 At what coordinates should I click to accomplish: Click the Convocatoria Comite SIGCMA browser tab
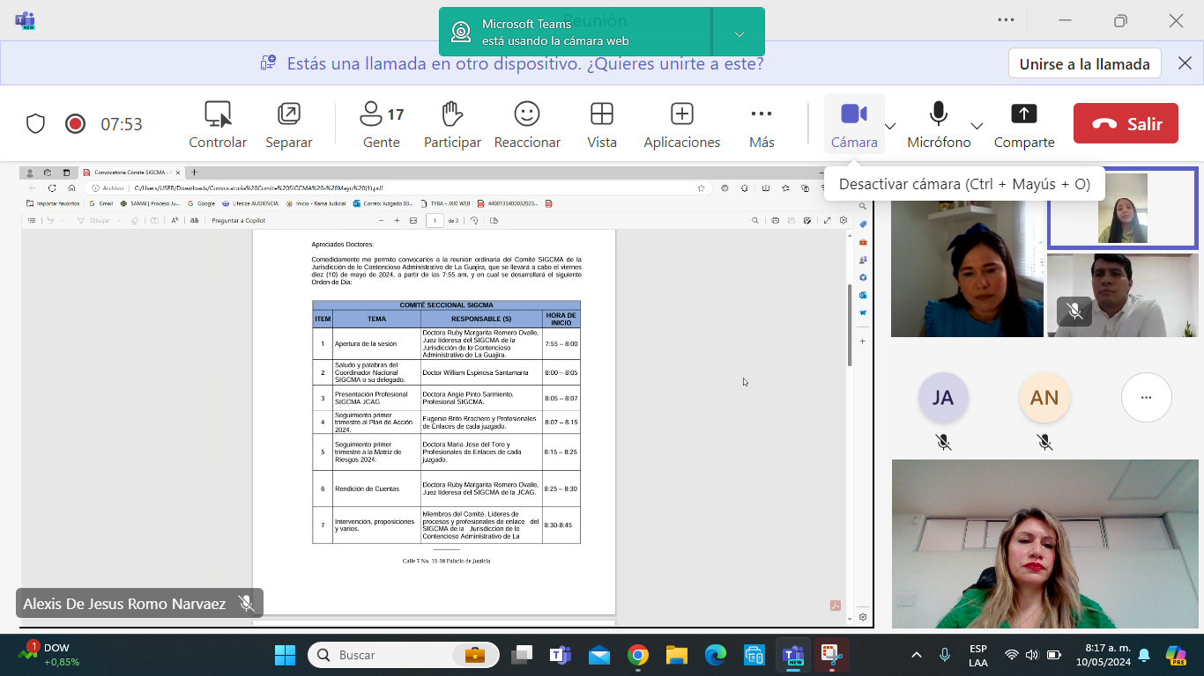(131, 173)
